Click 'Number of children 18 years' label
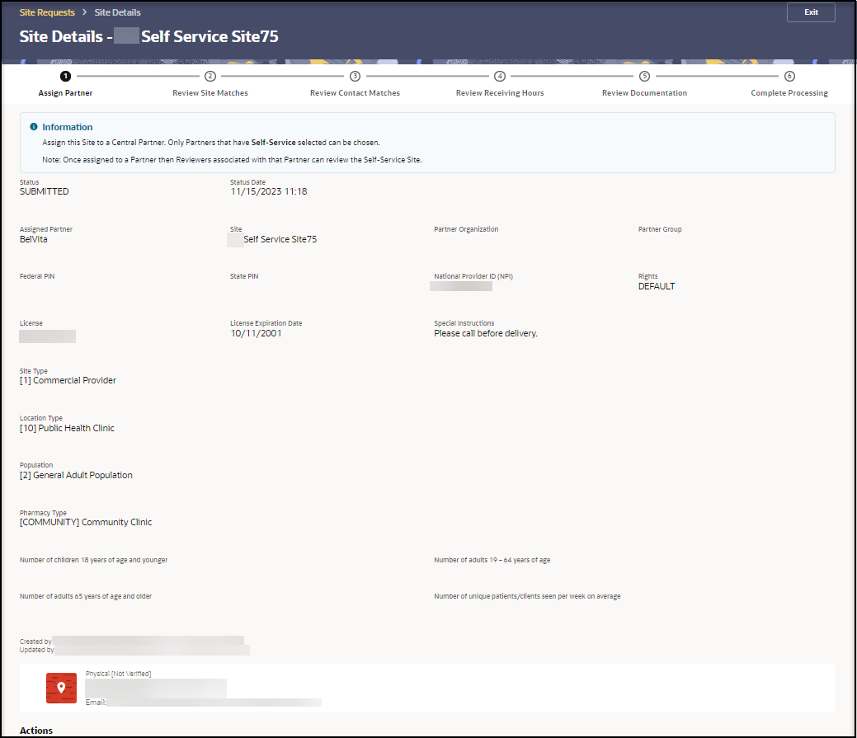This screenshot has height=738, width=857. click(93, 560)
